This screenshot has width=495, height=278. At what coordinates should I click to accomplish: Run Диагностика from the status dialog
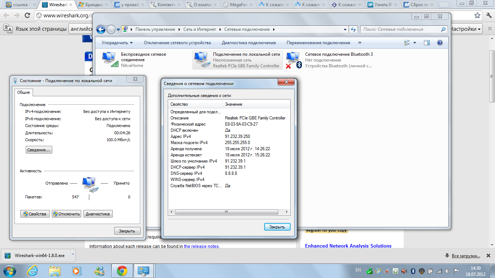(x=98, y=214)
